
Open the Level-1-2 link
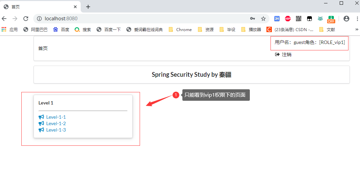(x=56, y=123)
